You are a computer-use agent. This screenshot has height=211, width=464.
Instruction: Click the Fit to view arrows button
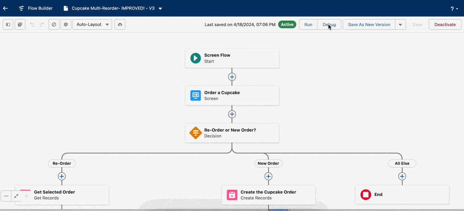(x=16, y=196)
